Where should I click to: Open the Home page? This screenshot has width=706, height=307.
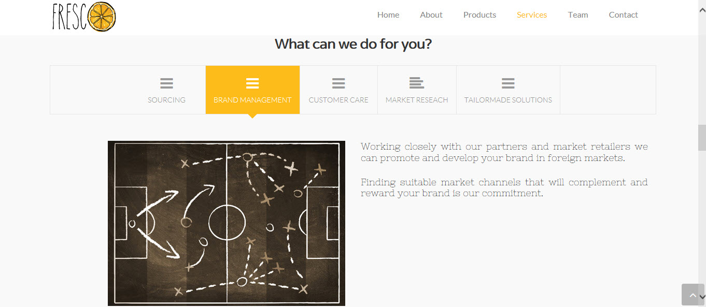pyautogui.click(x=388, y=14)
